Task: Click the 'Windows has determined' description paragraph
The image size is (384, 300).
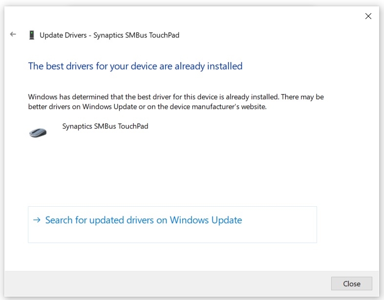Action: [176, 102]
